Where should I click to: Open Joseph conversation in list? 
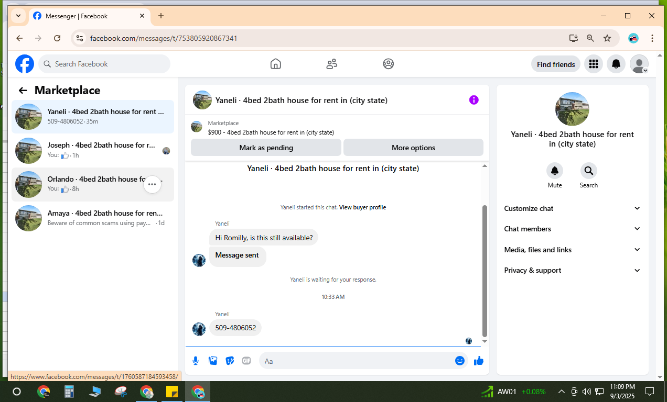click(x=93, y=150)
